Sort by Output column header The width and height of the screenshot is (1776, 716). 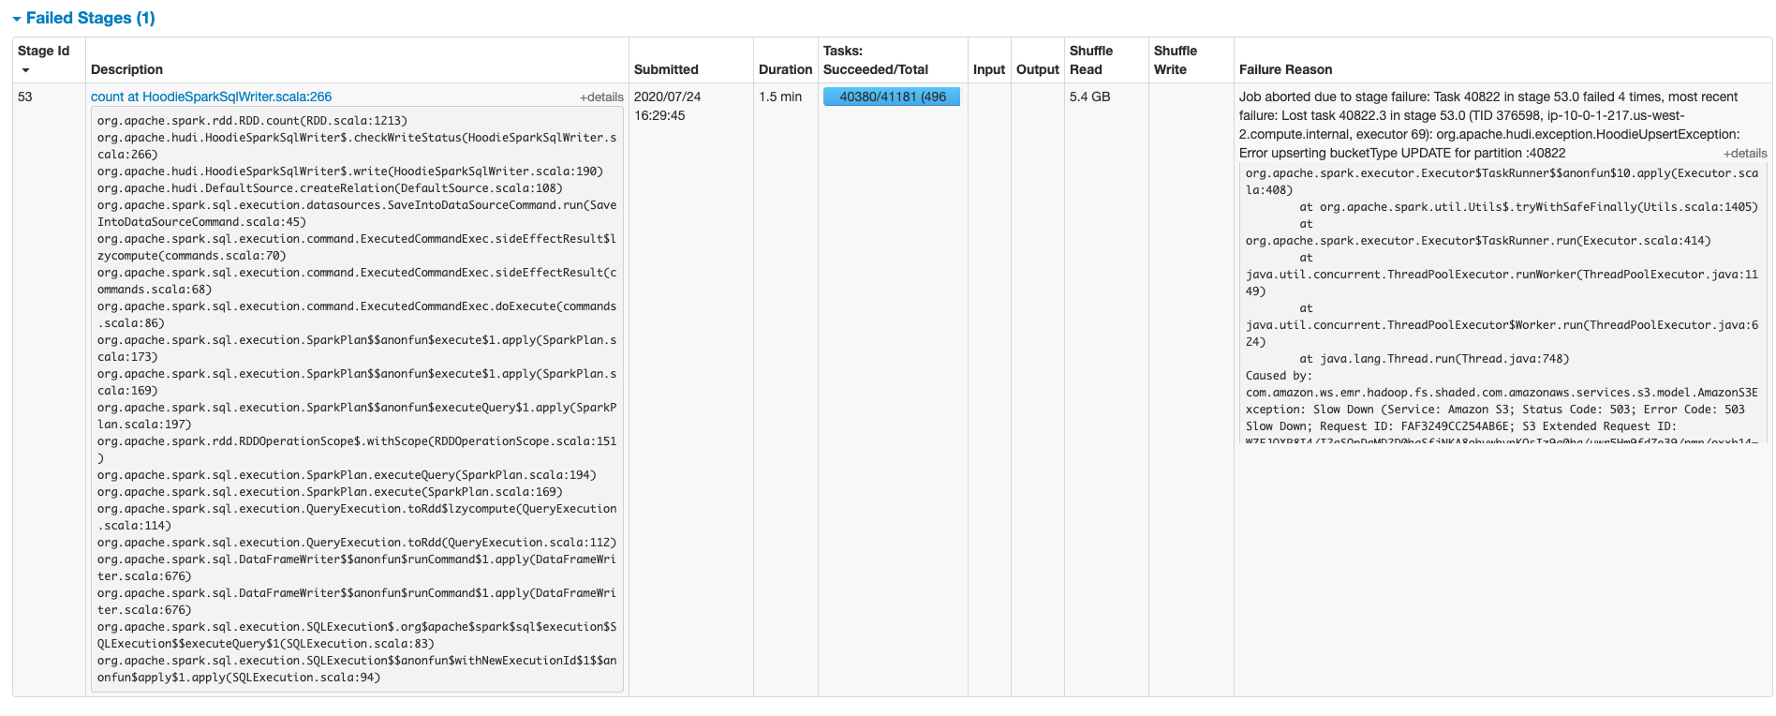coord(1037,69)
